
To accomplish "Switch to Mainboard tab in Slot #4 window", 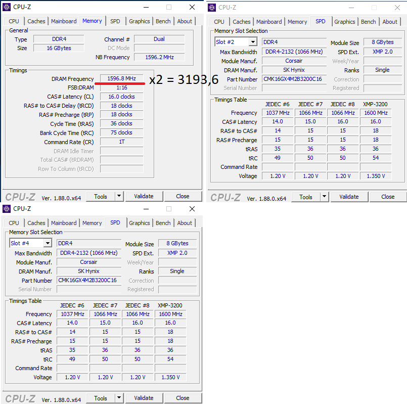I will coord(64,223).
